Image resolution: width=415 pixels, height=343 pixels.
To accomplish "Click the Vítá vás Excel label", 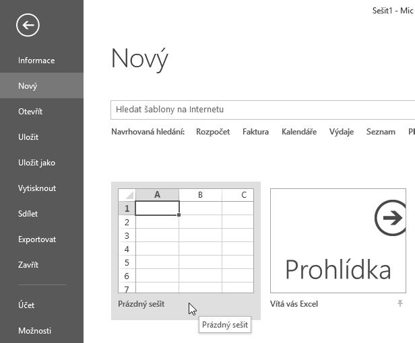I will pos(294,304).
